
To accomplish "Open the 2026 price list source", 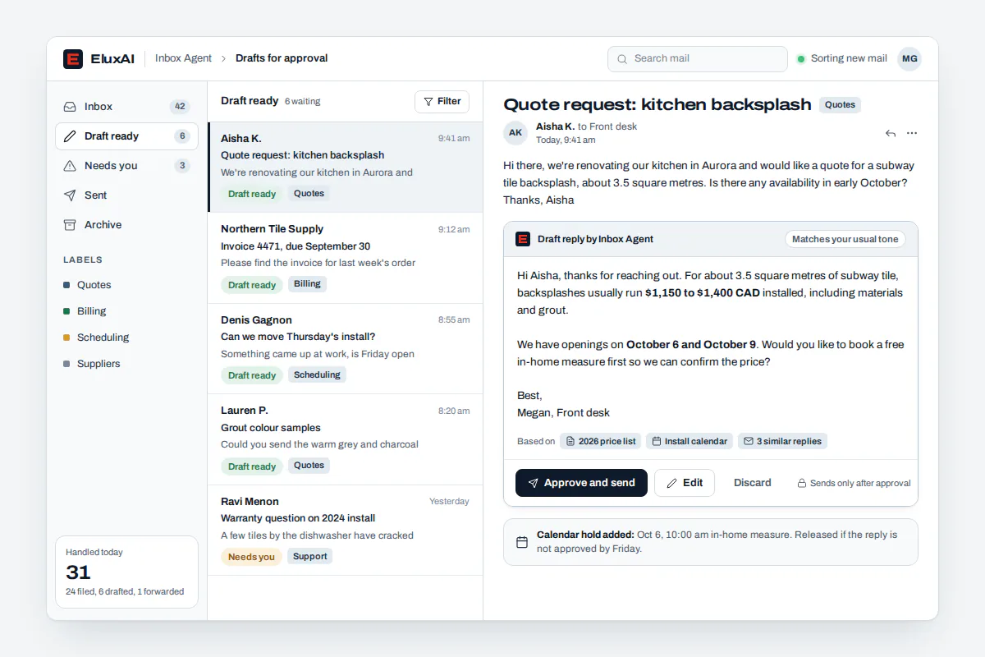I will coord(601,441).
